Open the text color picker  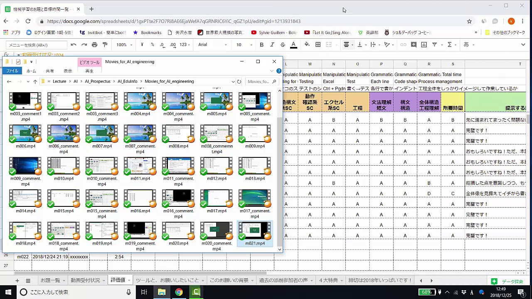click(293, 45)
